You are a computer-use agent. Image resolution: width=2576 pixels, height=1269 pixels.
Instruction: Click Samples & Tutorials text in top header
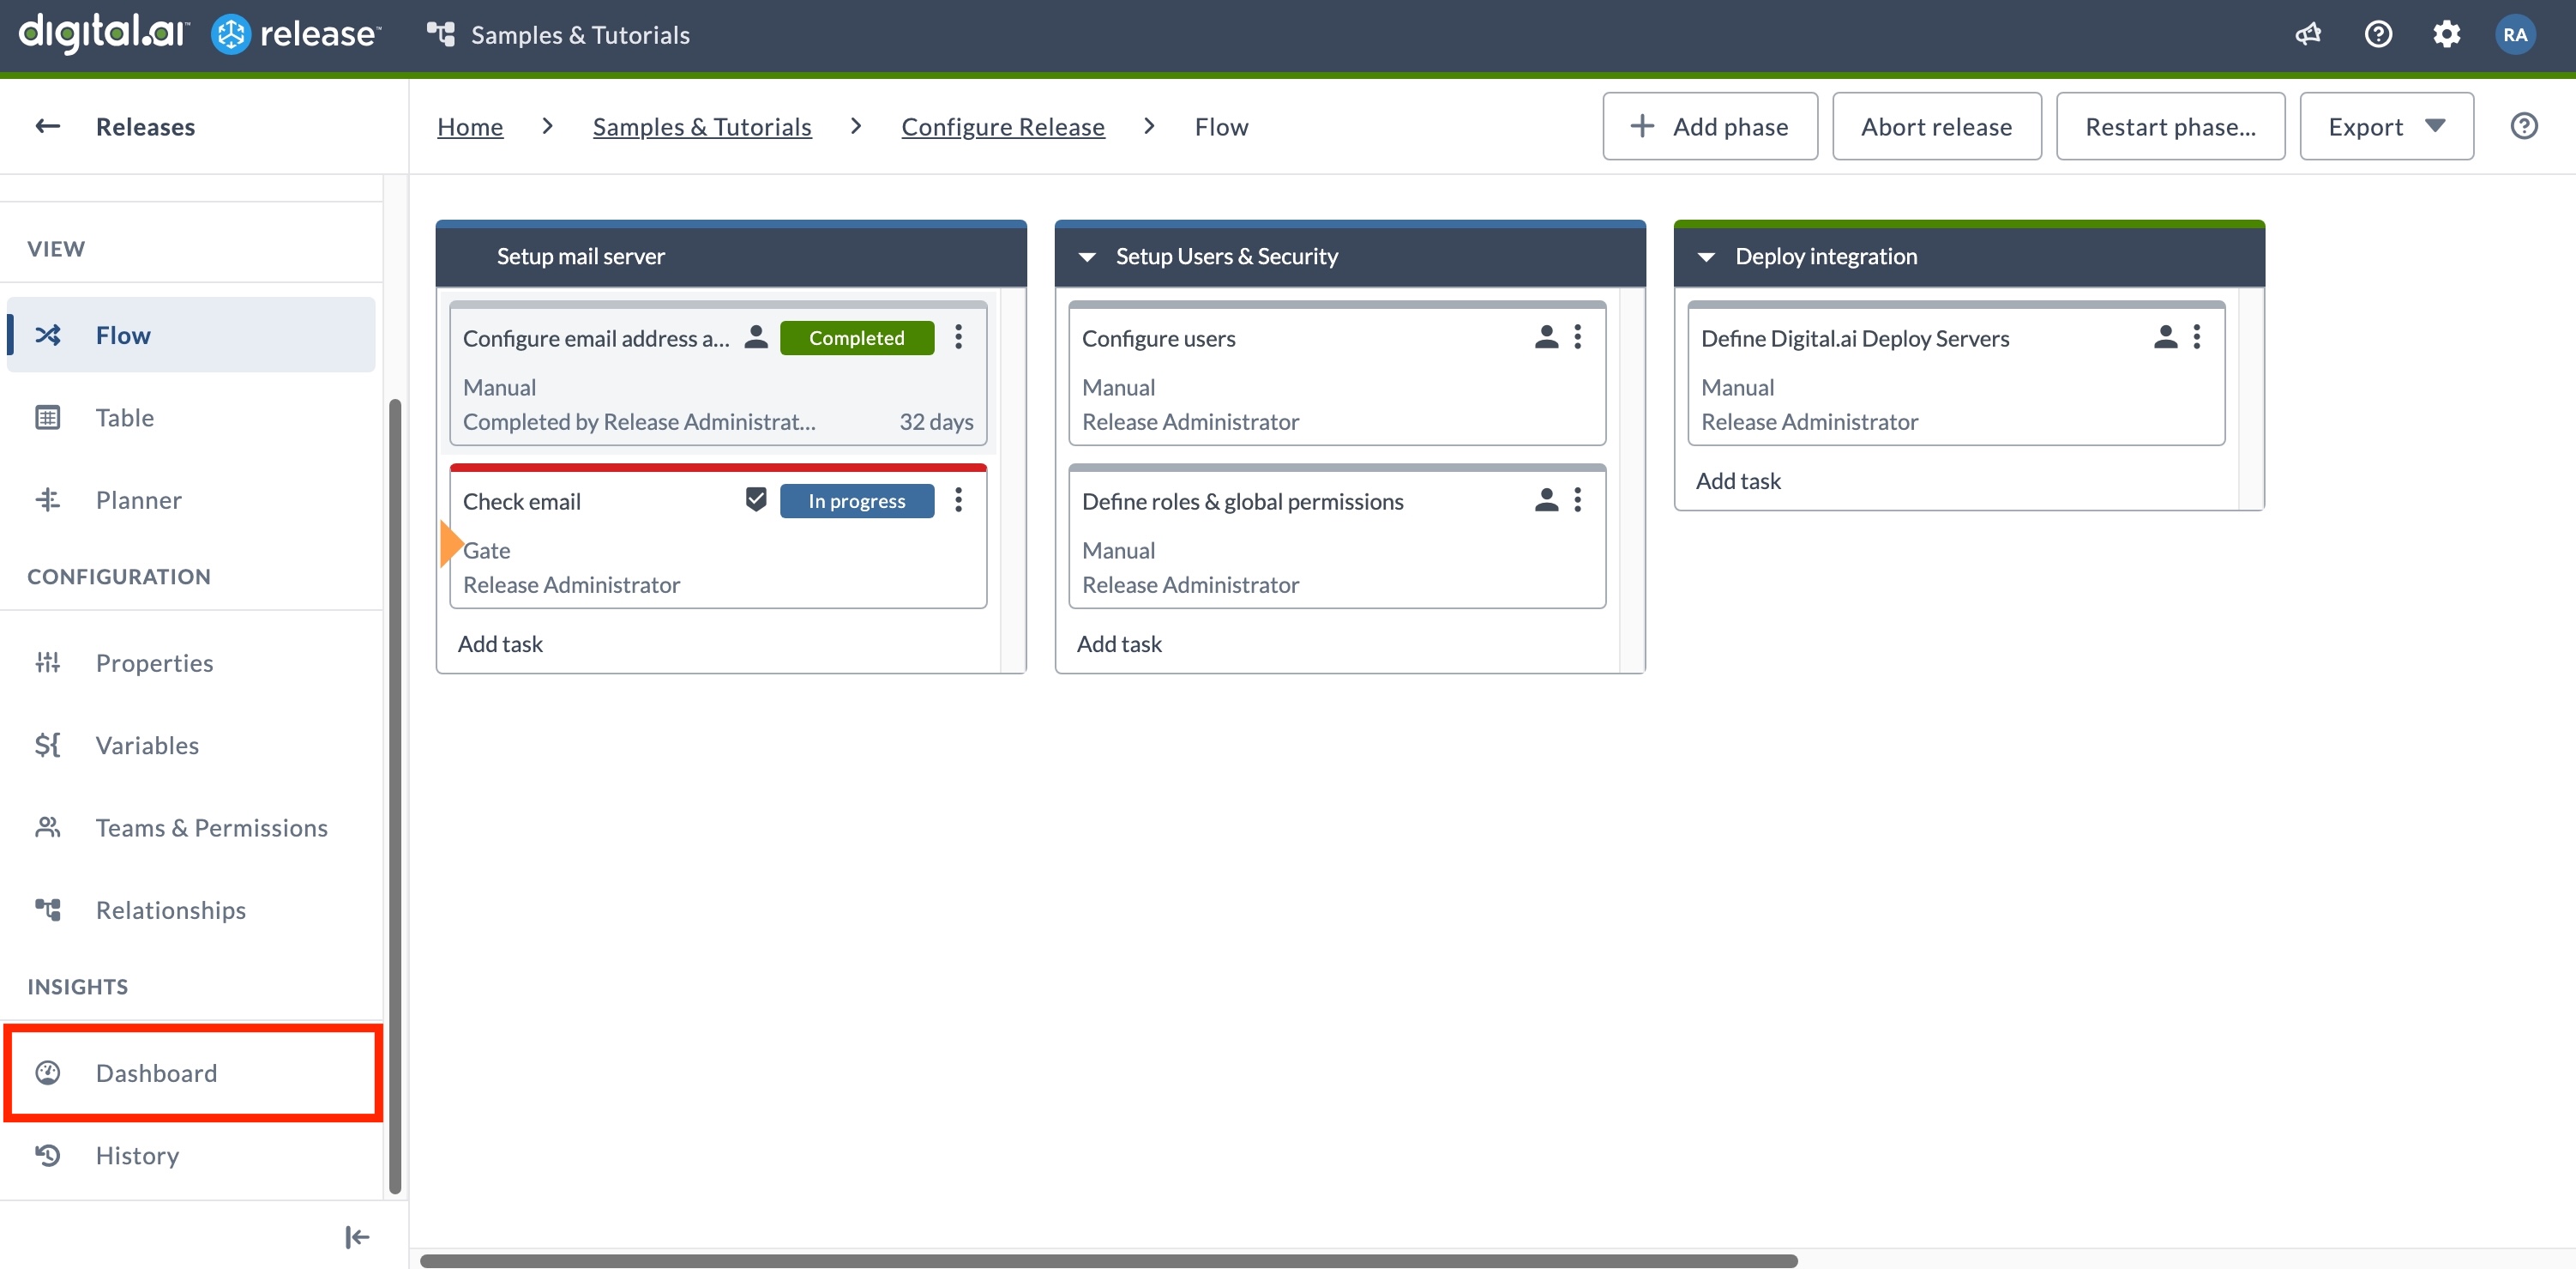click(580, 35)
